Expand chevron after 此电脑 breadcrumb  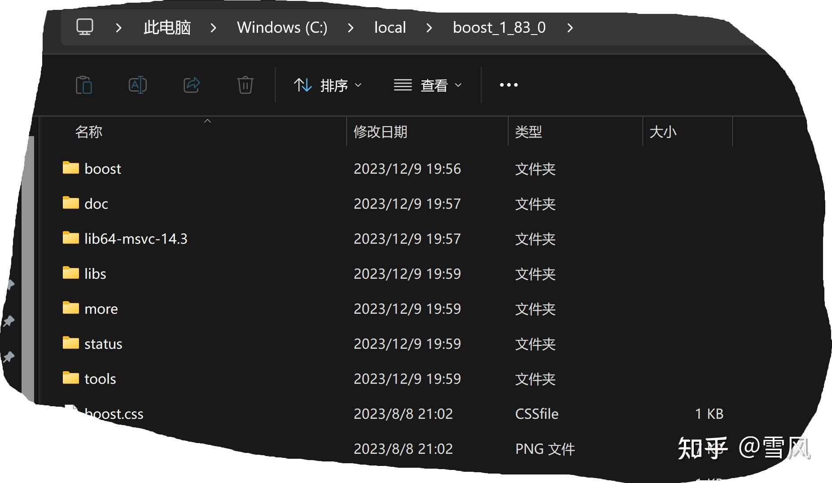(x=214, y=28)
